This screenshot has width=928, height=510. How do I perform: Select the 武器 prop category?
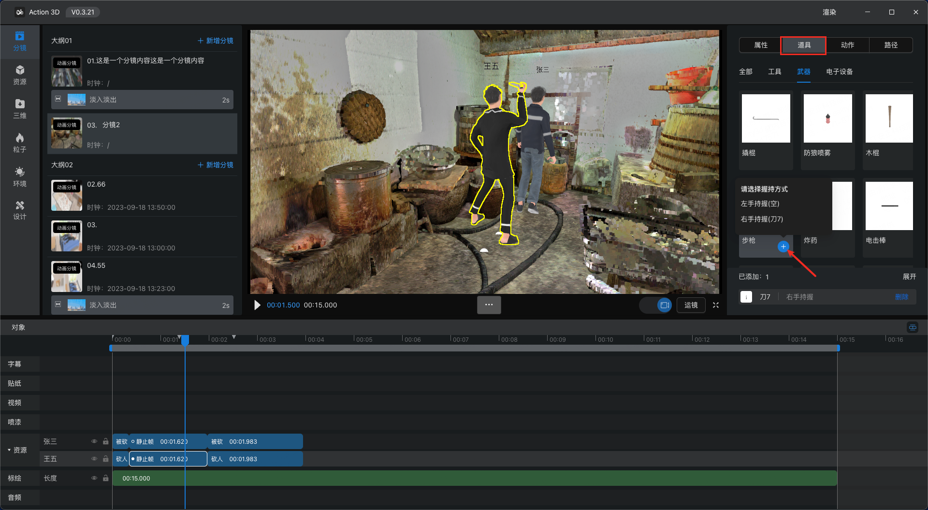pos(804,72)
